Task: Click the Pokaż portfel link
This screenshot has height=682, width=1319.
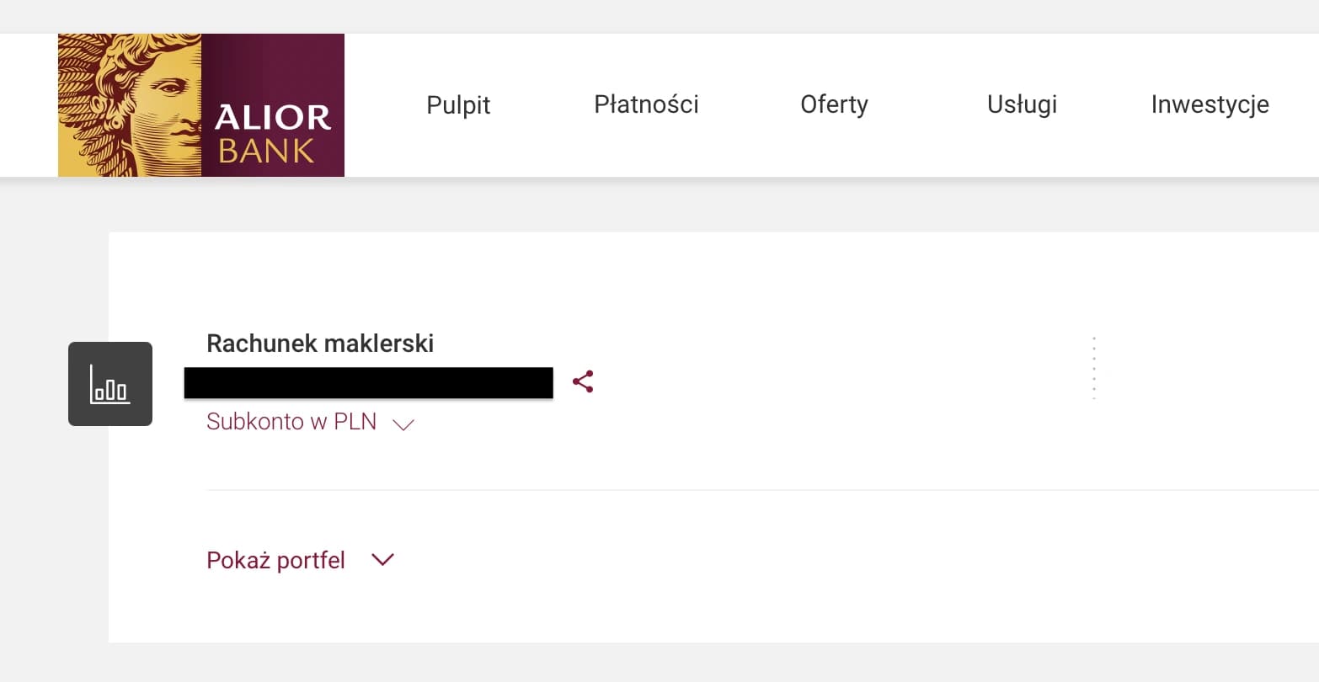Action: [x=276, y=560]
